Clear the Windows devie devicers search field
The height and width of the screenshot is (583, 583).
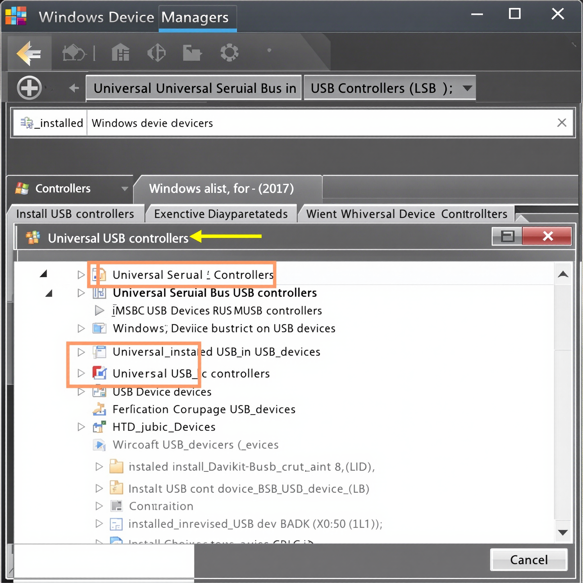(562, 123)
